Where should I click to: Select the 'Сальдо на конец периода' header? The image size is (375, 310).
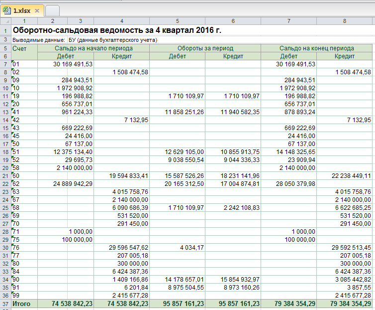pos(316,48)
